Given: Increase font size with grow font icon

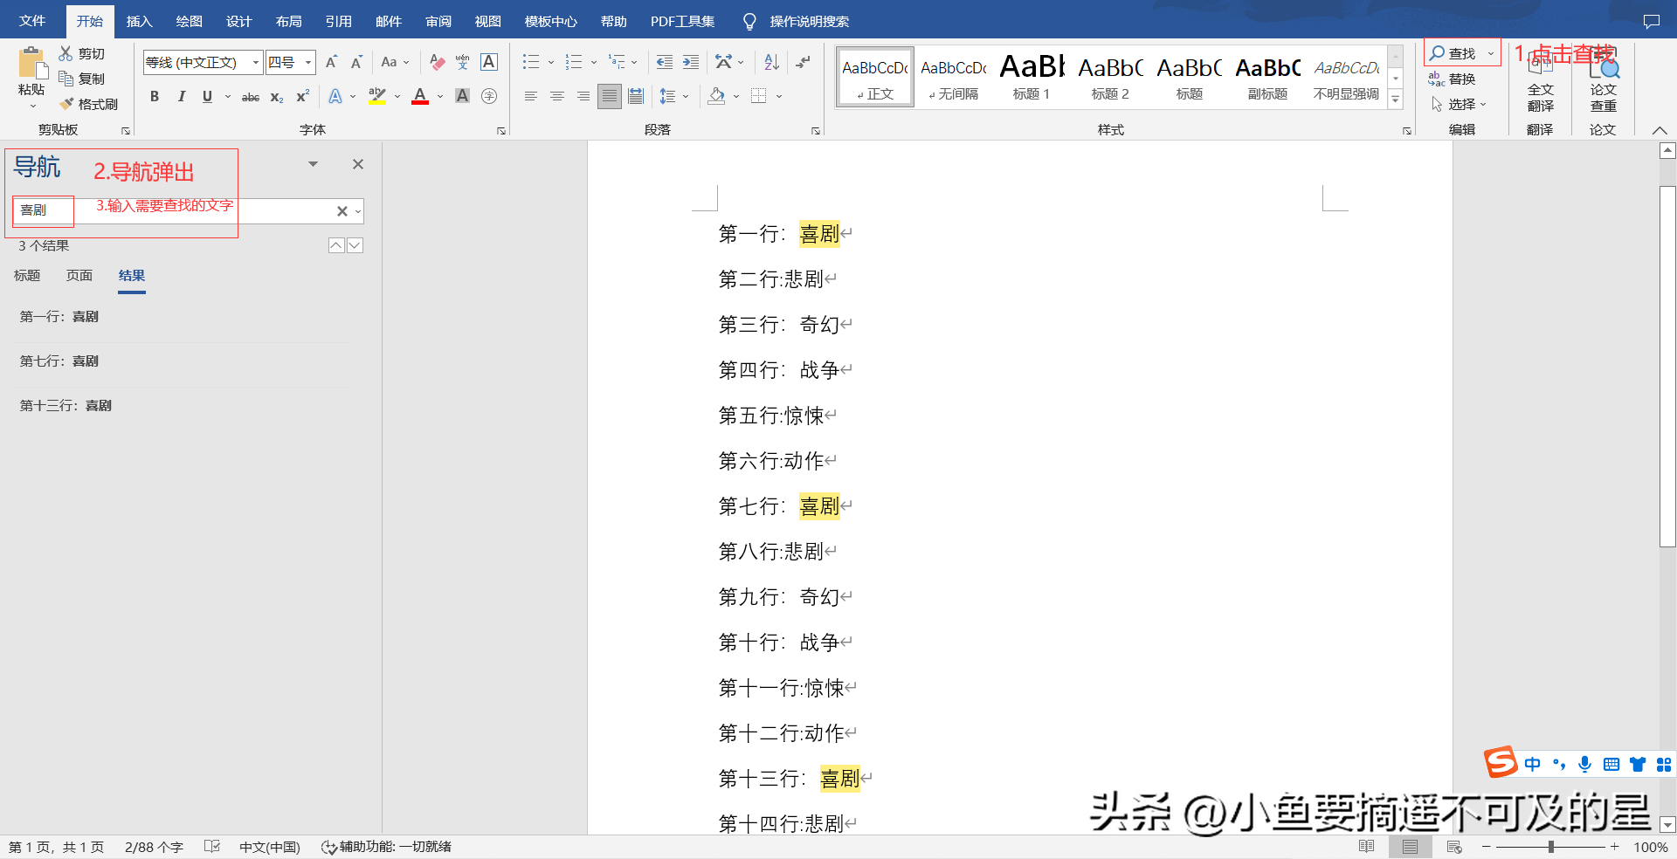Looking at the screenshot, I should [x=331, y=62].
